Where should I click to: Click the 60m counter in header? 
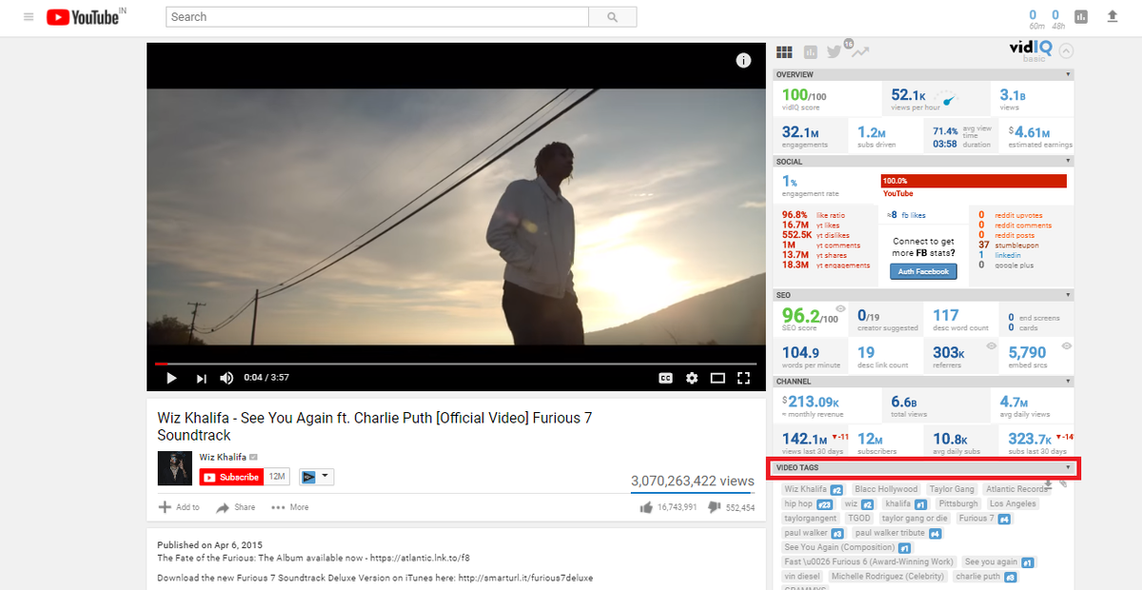pyautogui.click(x=1034, y=17)
